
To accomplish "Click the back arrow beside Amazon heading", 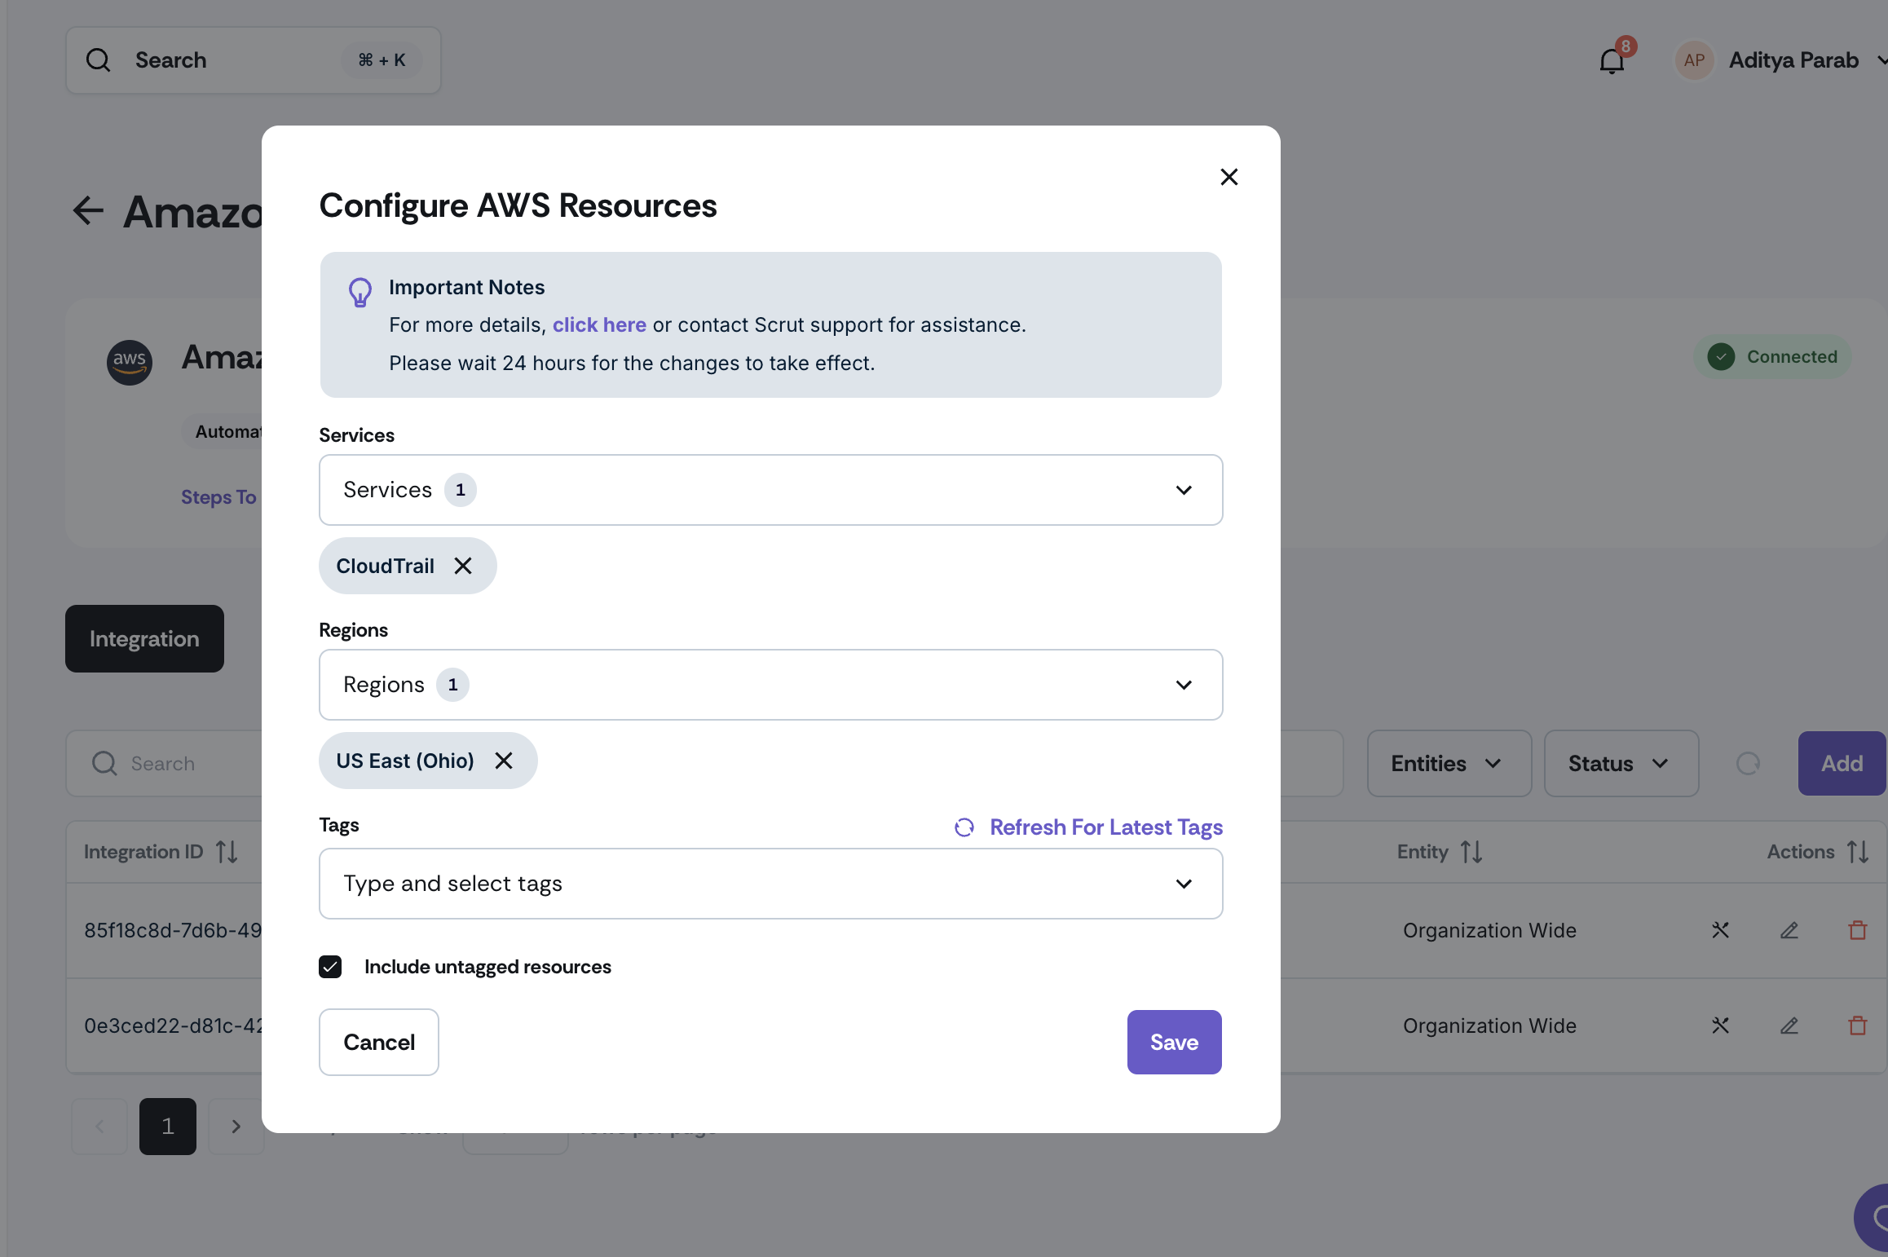I will pos(88,211).
